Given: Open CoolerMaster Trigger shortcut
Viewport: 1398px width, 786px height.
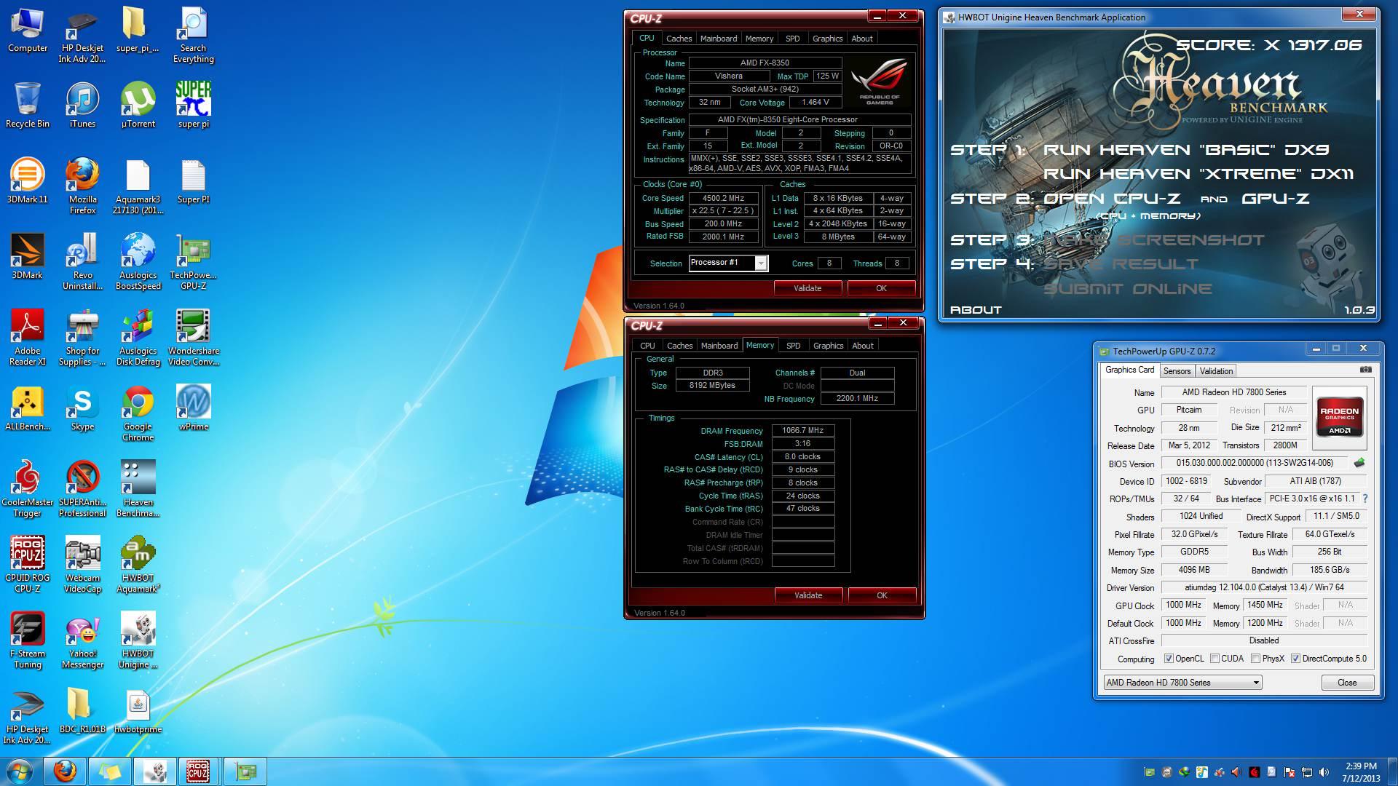Looking at the screenshot, I should tap(27, 490).
